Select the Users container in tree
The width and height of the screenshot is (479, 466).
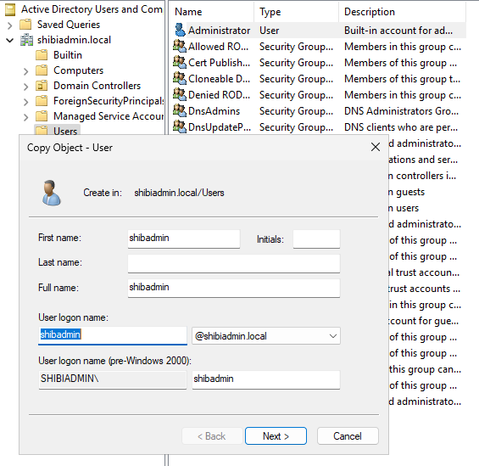point(65,132)
